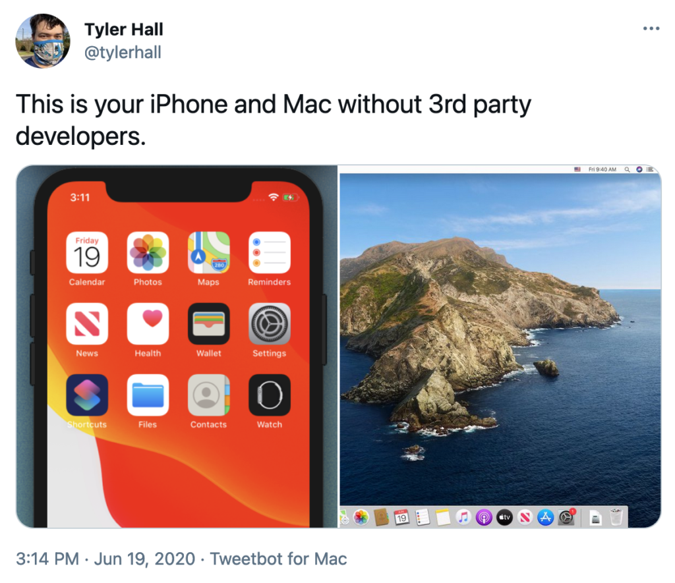
Task: Tap the Photos app icon on iPhone
Action: [148, 252]
